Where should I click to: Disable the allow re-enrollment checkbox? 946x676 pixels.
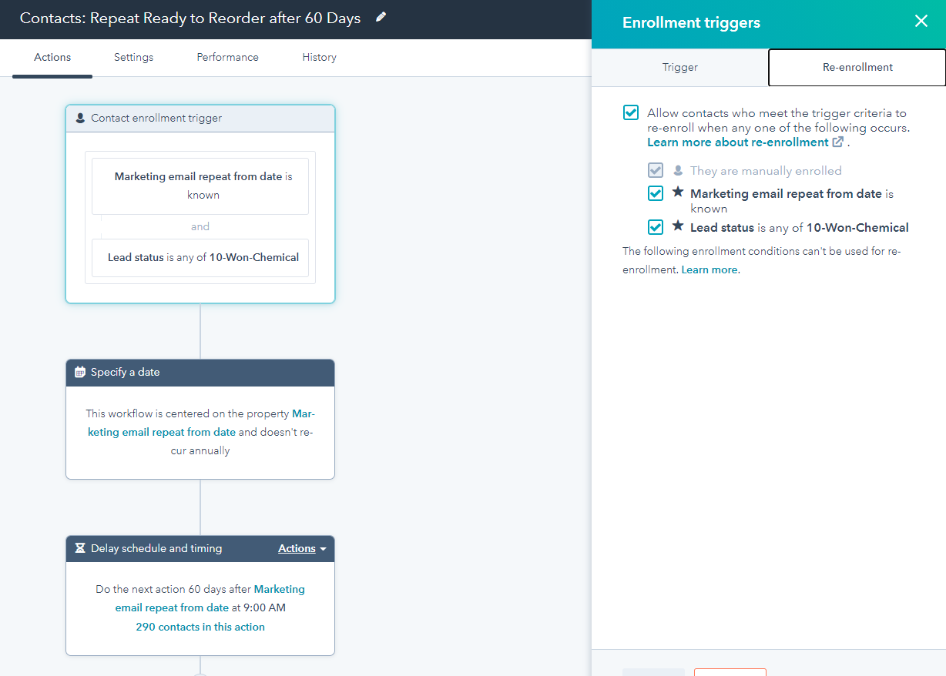[630, 112]
